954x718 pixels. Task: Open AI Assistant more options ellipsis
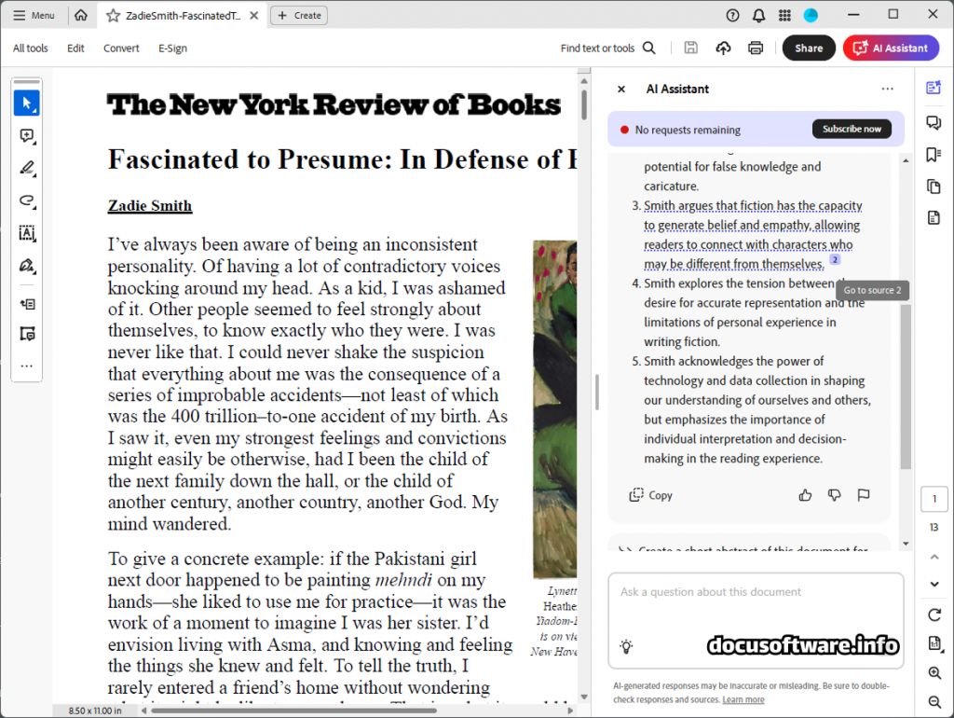coord(887,89)
